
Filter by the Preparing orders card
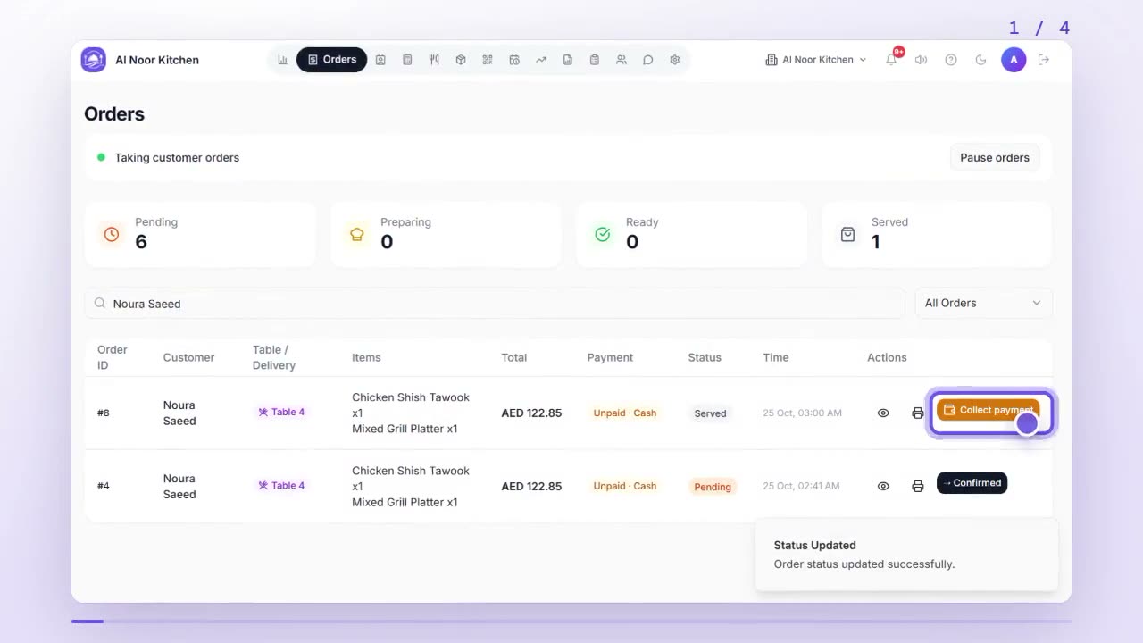446,234
